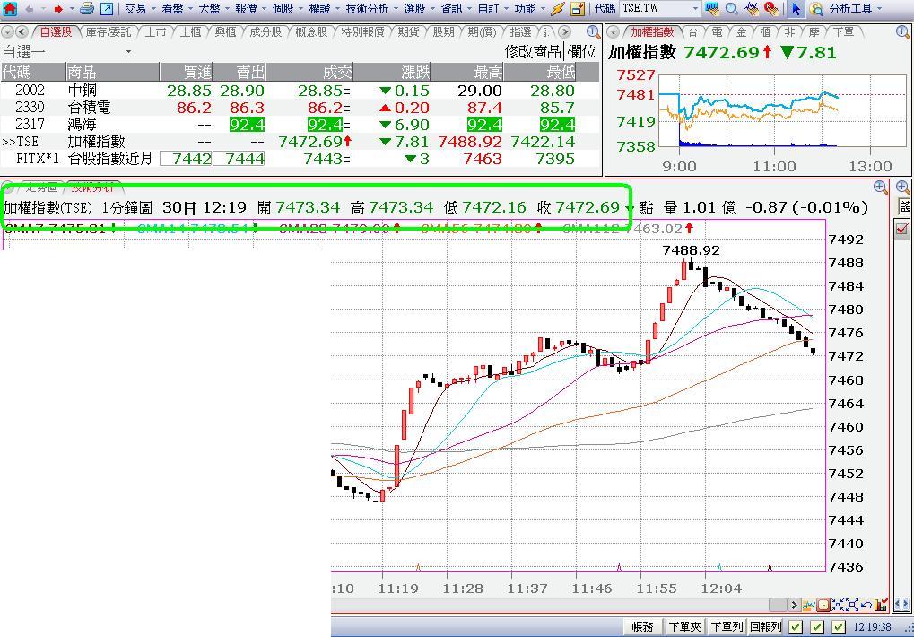914x637 pixels.
Task: Click the 7444 ask cell for FITX*1
Action: [x=239, y=159]
